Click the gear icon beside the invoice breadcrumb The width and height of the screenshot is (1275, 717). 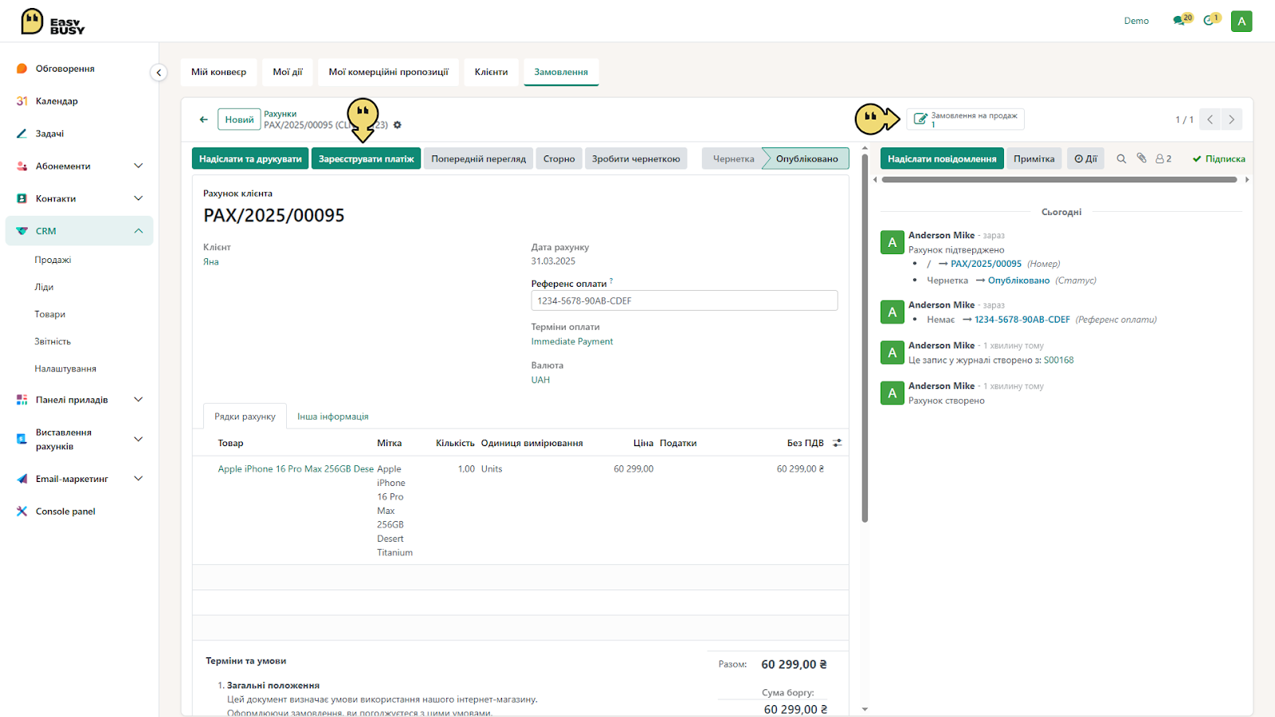[x=398, y=125]
